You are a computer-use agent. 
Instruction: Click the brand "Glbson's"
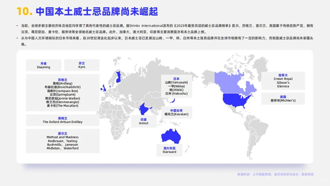(283, 83)
